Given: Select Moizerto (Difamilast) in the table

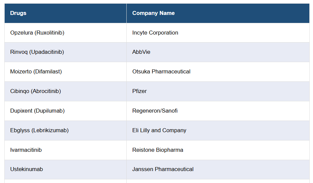Looking at the screenshot, I should (x=36, y=72).
